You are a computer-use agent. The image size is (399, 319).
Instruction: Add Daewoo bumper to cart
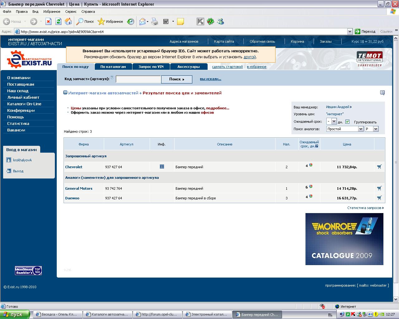(x=379, y=198)
